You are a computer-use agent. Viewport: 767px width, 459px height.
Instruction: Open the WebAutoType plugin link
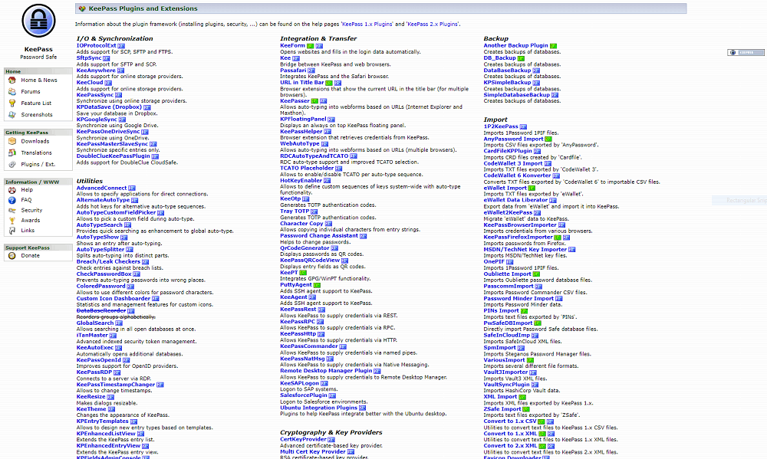(300, 144)
